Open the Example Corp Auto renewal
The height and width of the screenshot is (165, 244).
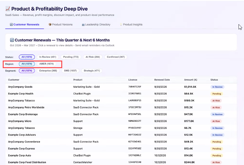(x=121, y=155)
